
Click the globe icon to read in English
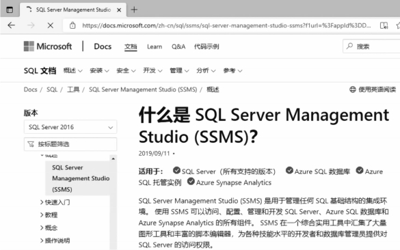(x=353, y=89)
